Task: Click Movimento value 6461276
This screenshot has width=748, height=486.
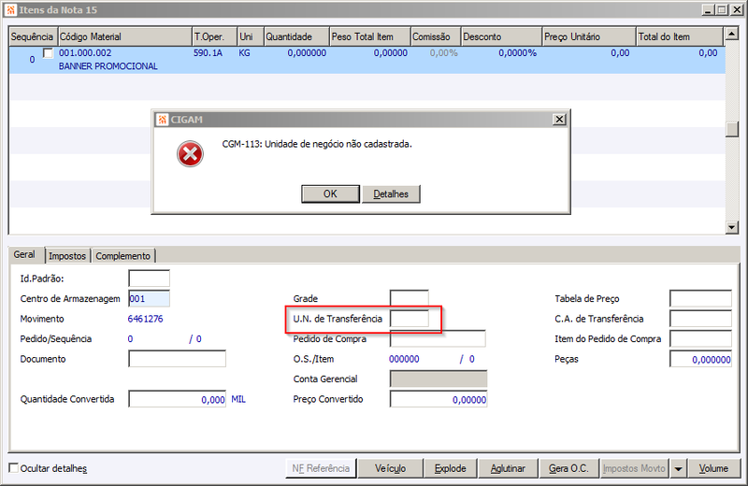Action: coord(146,319)
